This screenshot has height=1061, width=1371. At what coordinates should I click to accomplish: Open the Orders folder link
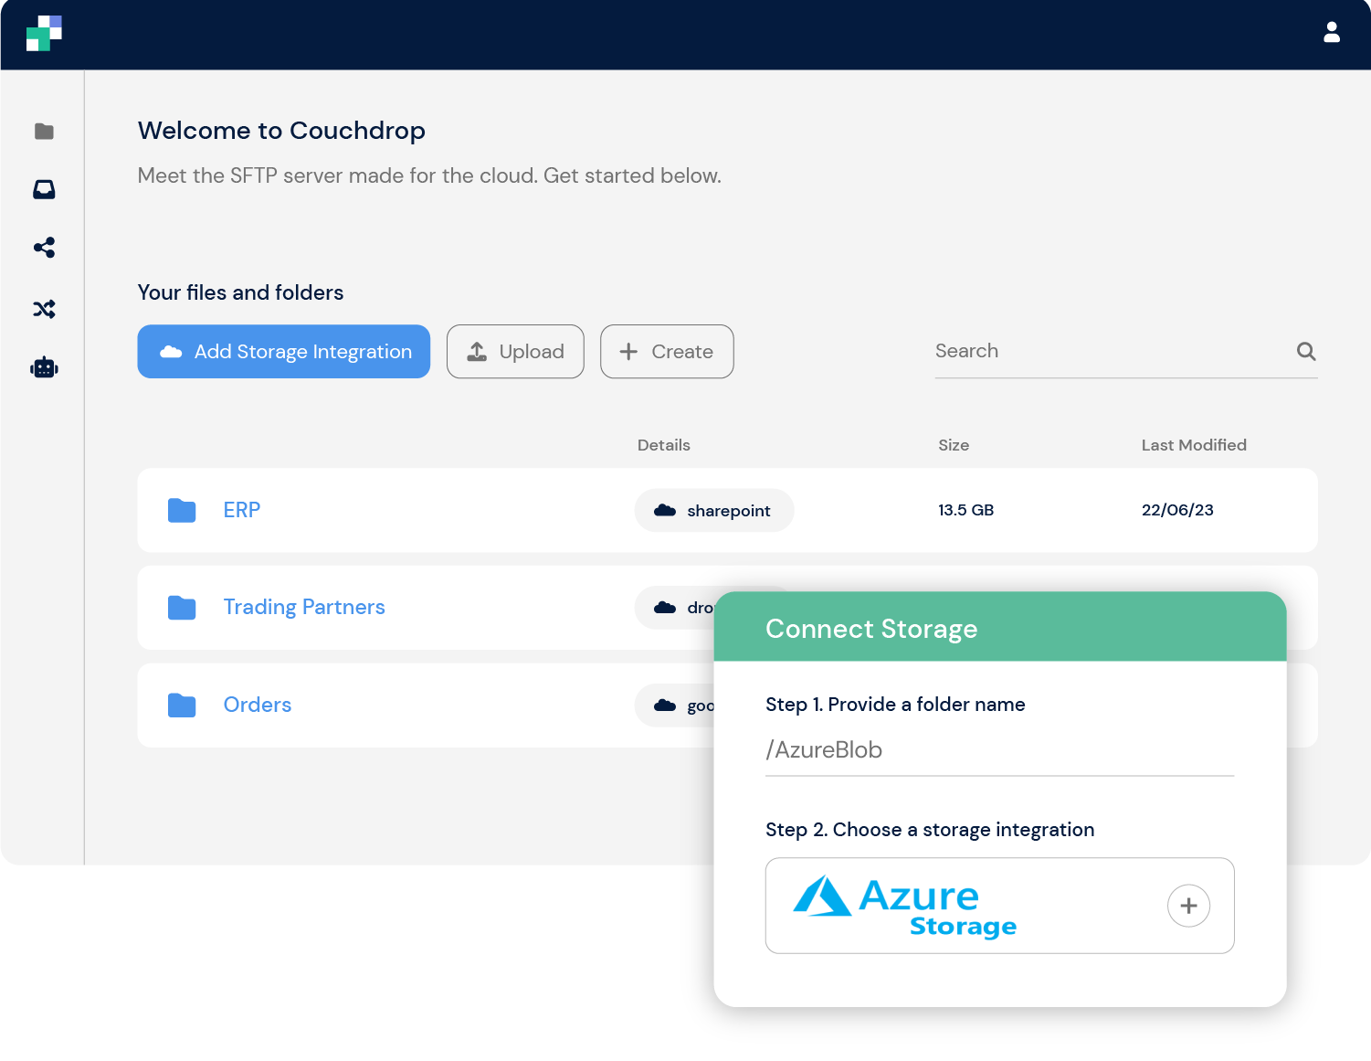[x=258, y=706]
